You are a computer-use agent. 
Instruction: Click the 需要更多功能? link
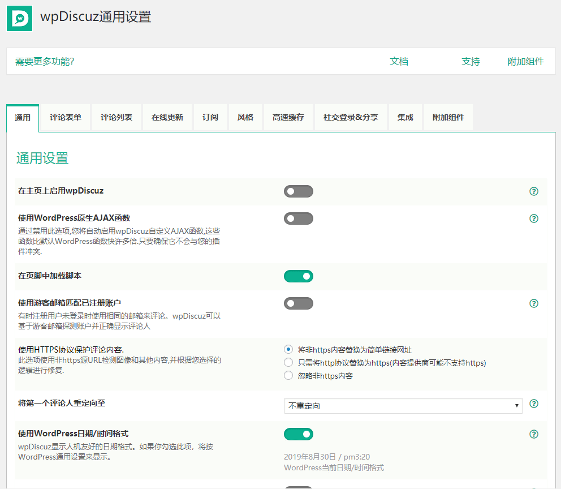point(45,62)
